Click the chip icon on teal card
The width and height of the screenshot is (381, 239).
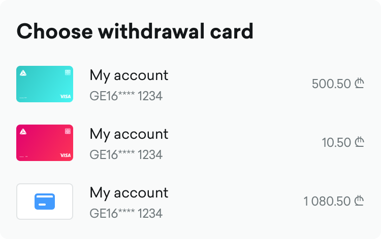[68, 73]
